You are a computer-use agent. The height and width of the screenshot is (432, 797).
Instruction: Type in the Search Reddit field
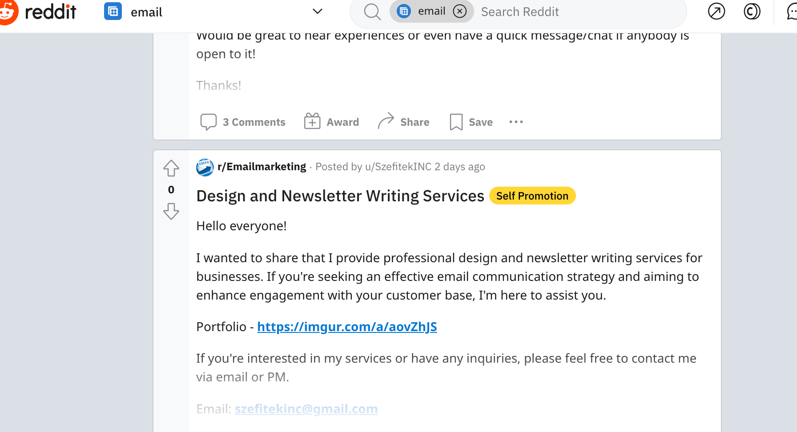point(578,12)
